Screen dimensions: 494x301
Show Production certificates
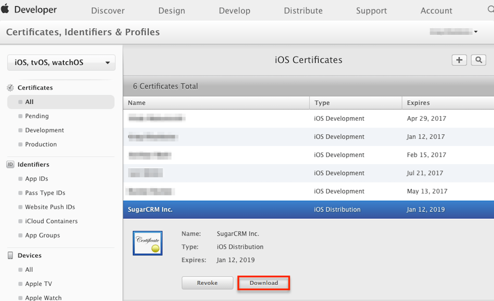41,144
